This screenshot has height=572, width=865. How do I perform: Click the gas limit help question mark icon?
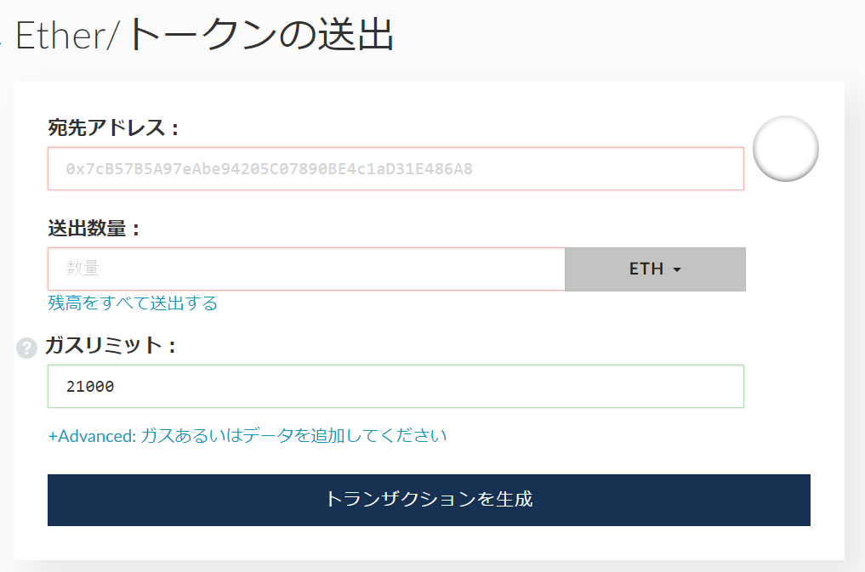[26, 348]
